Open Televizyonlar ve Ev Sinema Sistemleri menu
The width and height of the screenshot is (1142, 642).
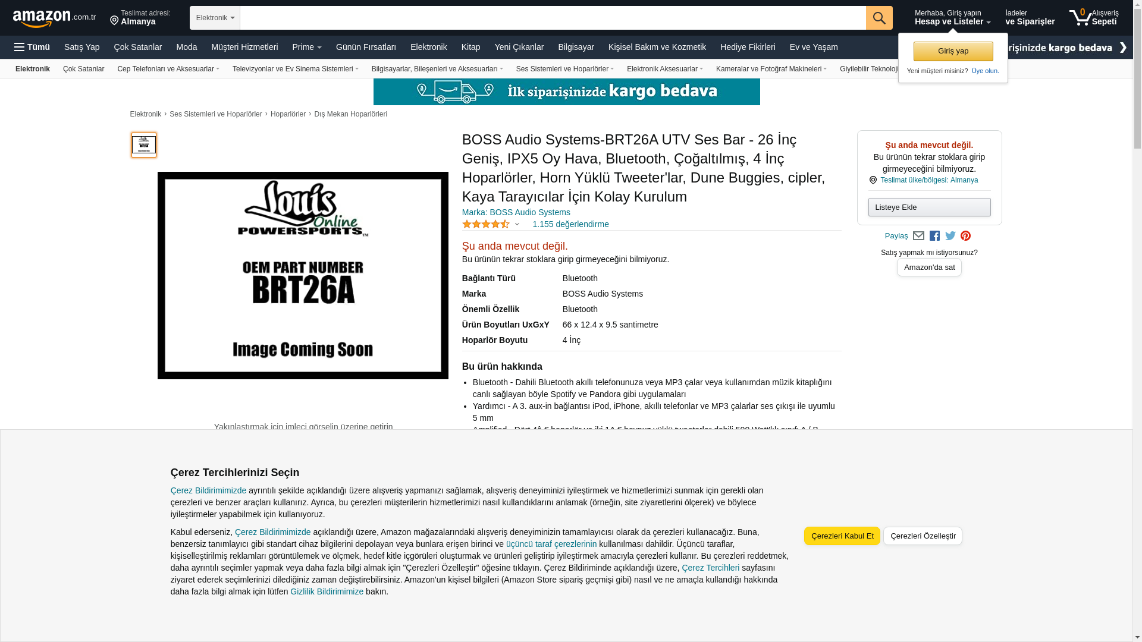click(x=296, y=69)
